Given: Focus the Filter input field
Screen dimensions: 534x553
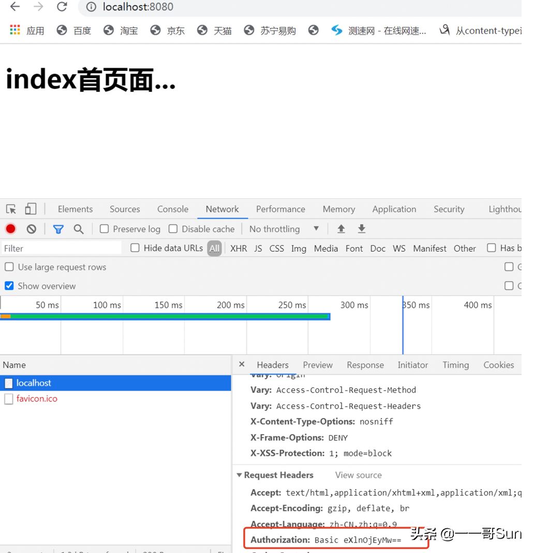Looking at the screenshot, I should [x=62, y=248].
